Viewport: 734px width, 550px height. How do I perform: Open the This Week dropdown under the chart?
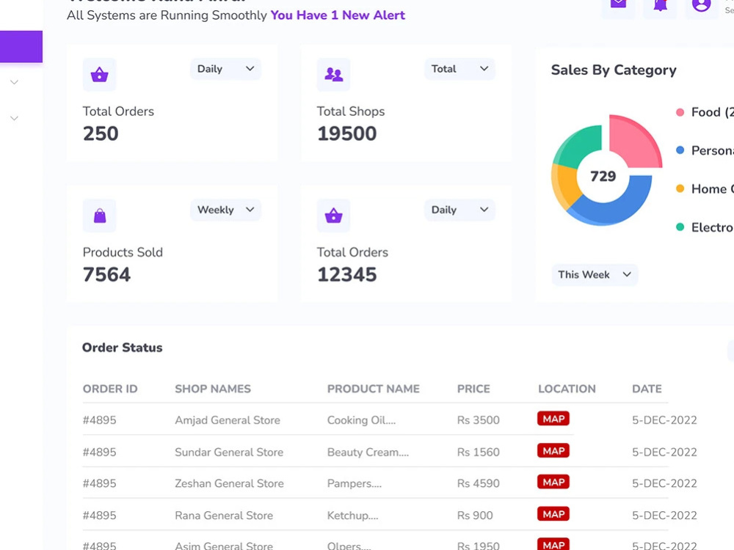point(595,274)
